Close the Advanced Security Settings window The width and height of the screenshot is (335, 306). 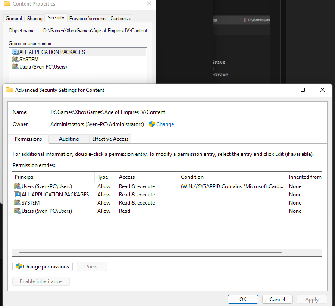tap(322, 90)
